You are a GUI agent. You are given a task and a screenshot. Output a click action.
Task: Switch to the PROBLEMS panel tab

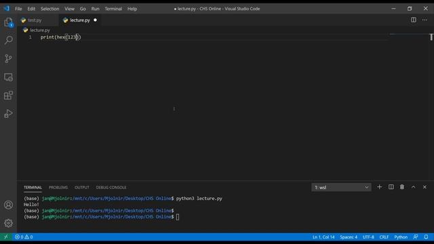point(58,187)
